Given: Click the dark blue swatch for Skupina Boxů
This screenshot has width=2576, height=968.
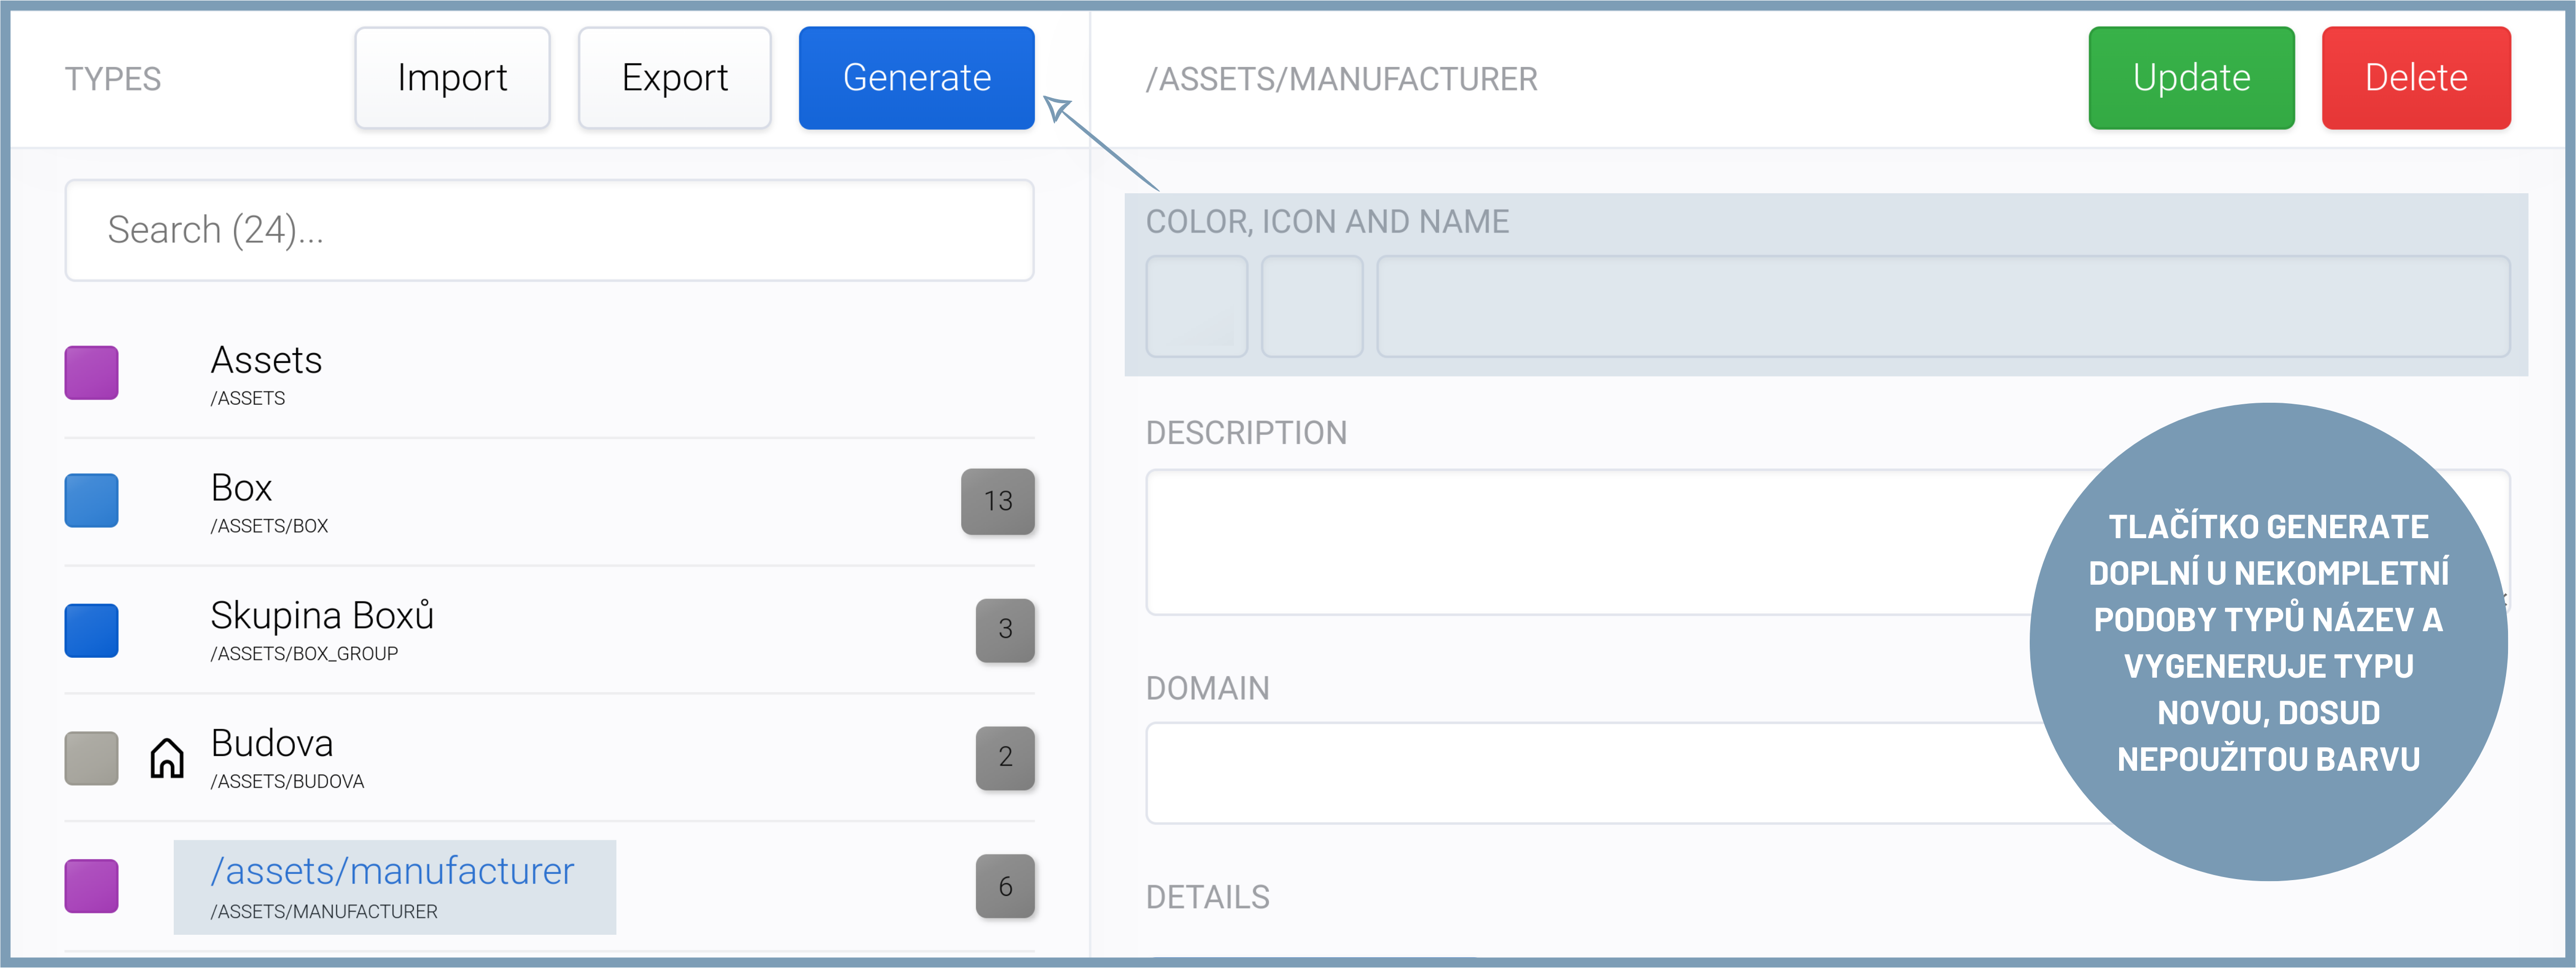Looking at the screenshot, I should pyautogui.click(x=92, y=630).
